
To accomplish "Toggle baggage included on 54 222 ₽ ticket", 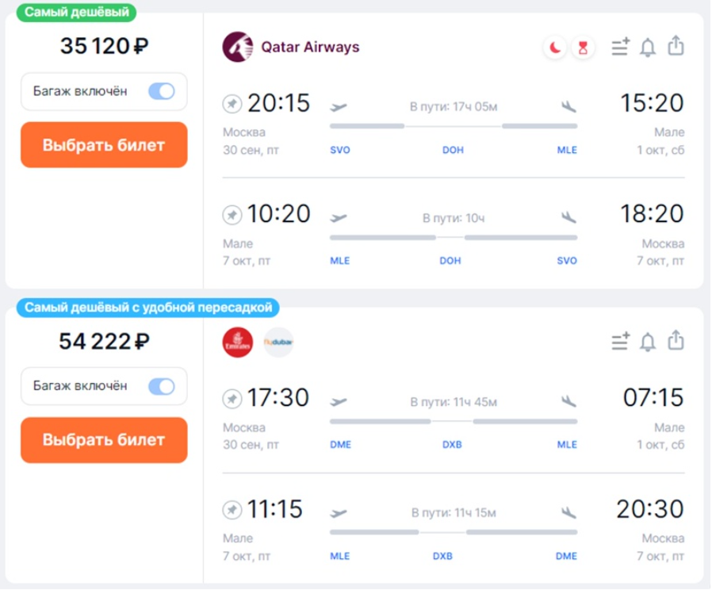I will [162, 386].
